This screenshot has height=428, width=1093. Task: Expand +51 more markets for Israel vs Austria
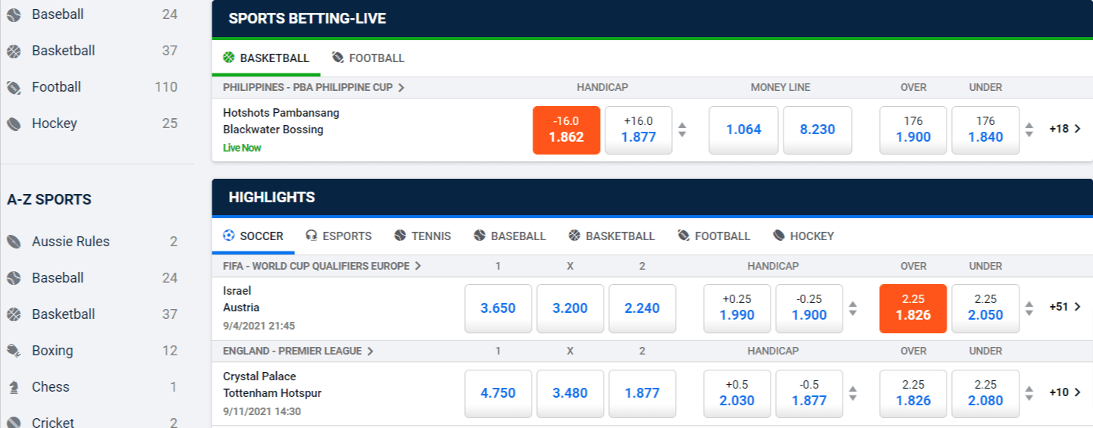[x=1065, y=307]
